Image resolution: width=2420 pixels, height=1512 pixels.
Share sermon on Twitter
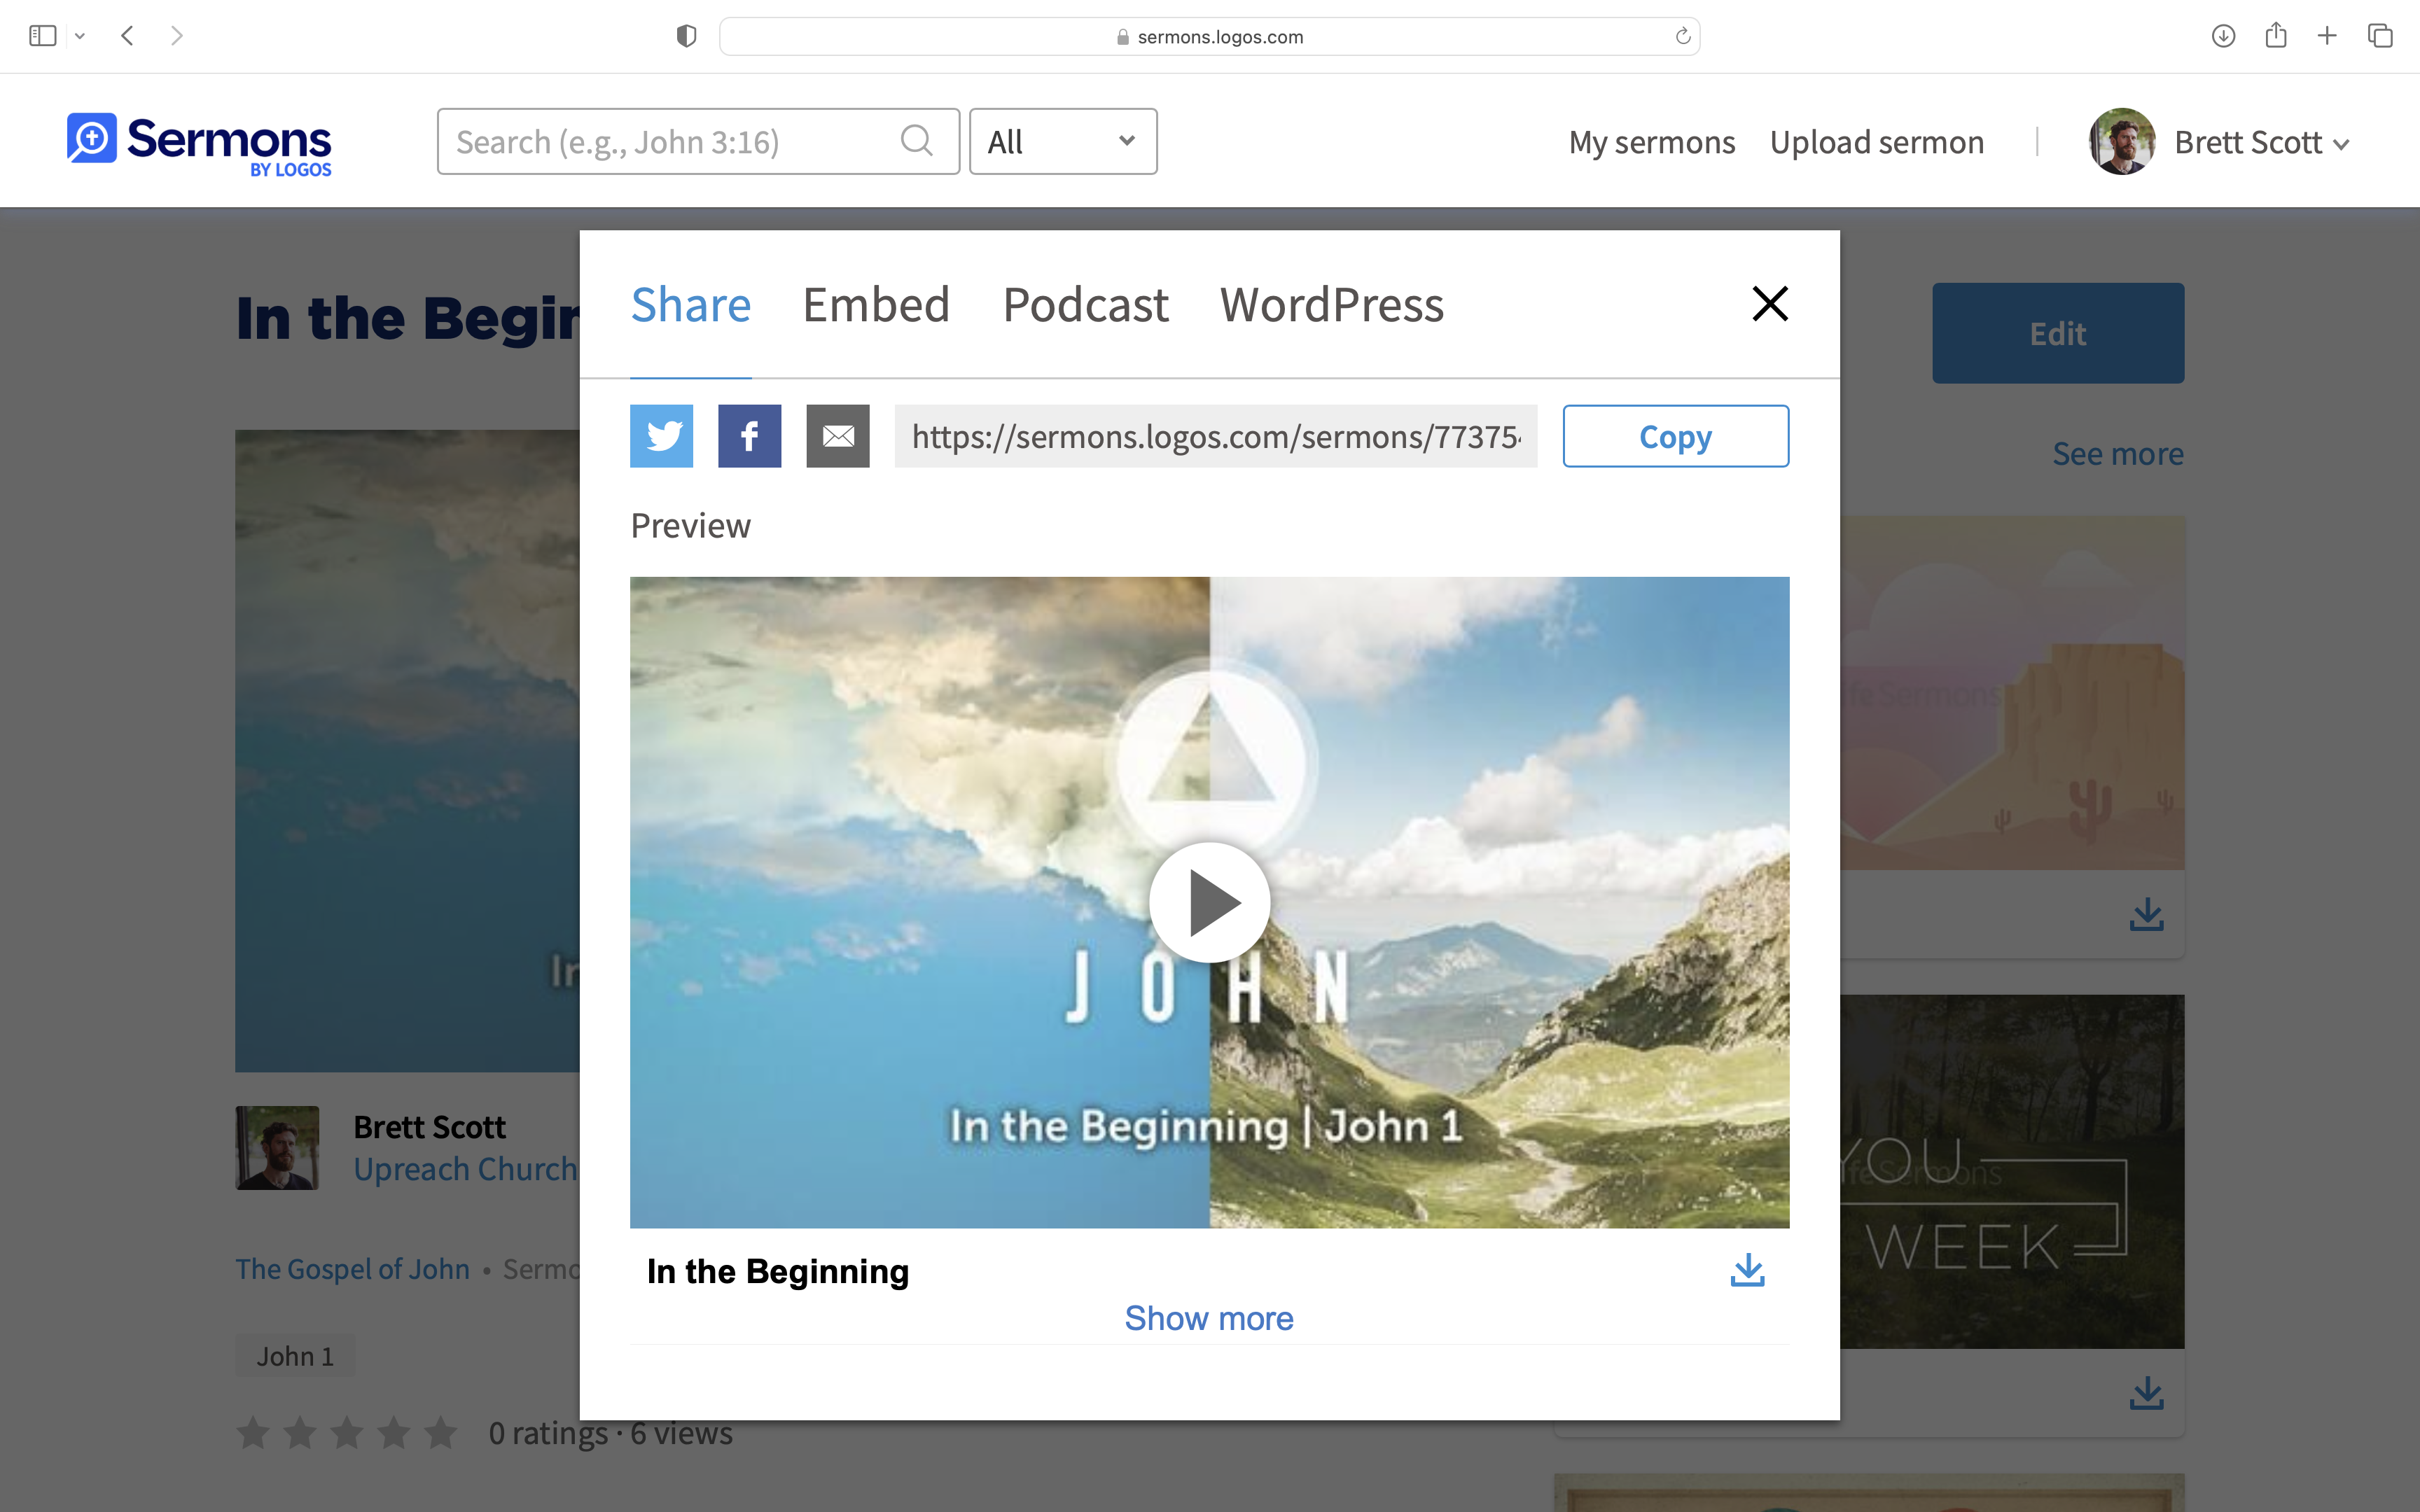click(661, 436)
